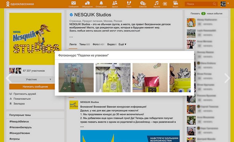234x142 pixels.
Task: Show the 2 new events
Action: coord(206,14)
